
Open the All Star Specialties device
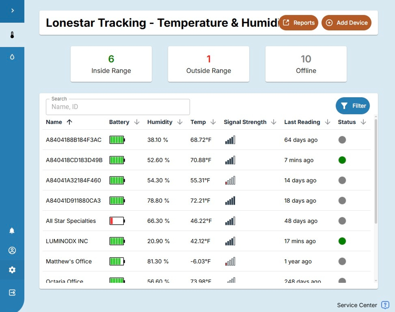[x=207, y=221]
